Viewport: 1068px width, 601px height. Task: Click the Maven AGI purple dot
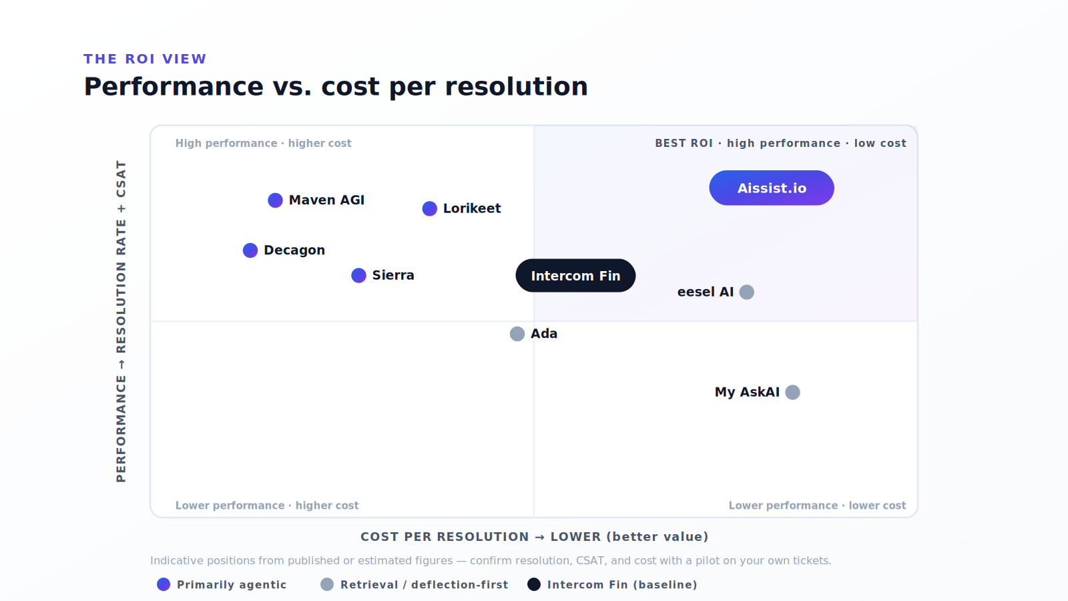point(275,200)
